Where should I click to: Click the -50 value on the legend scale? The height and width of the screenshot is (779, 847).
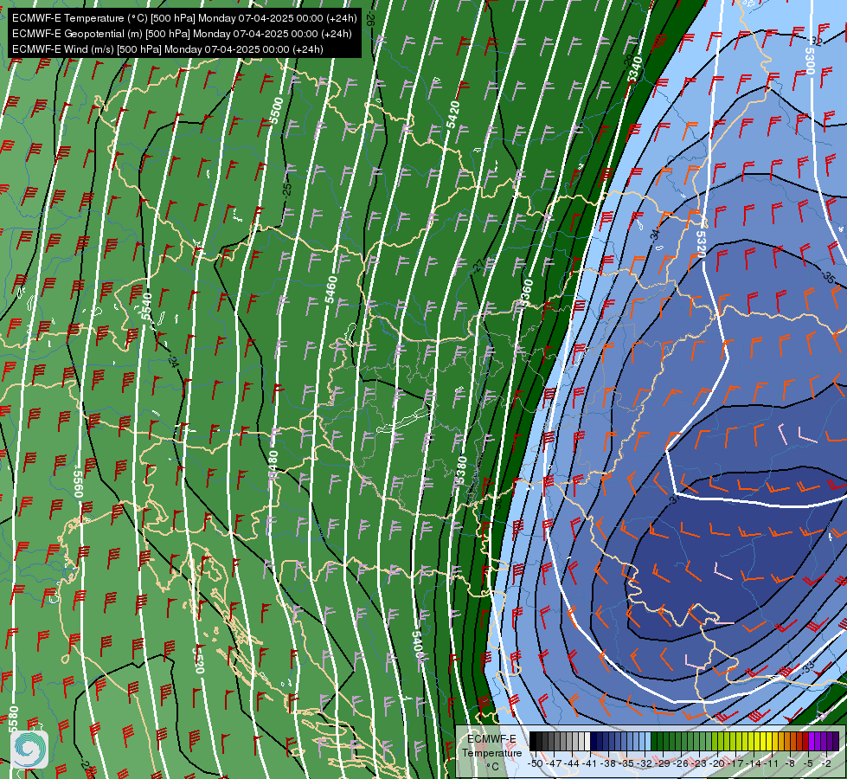point(535,763)
